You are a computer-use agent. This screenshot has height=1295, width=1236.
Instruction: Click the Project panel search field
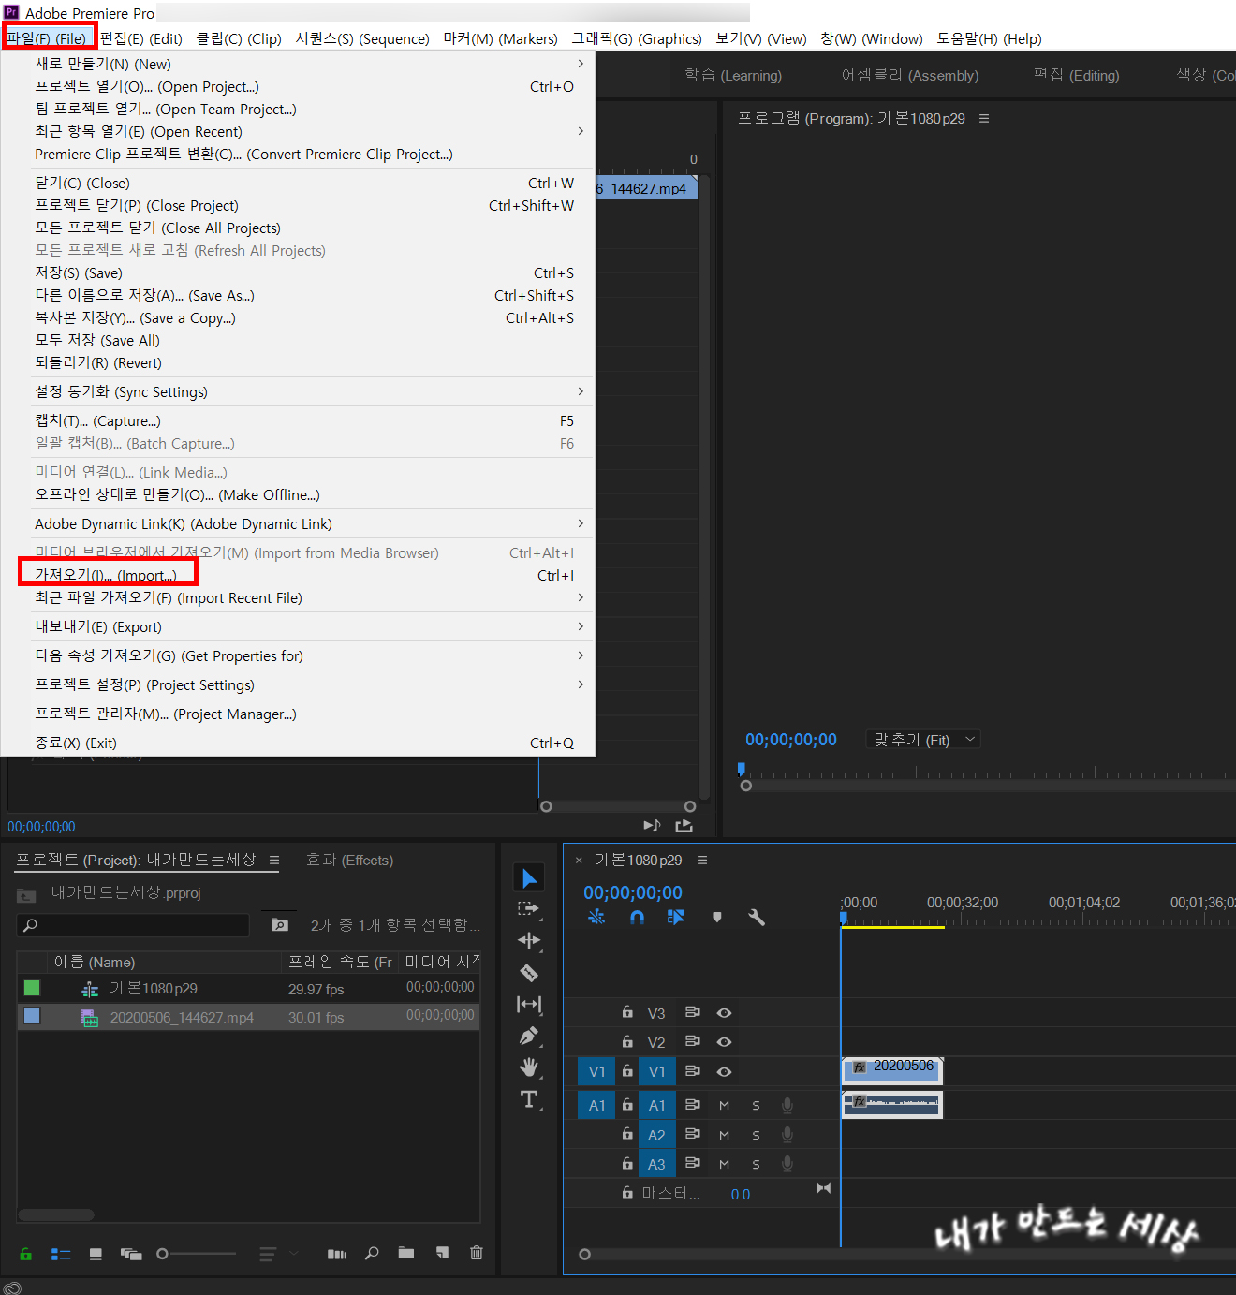pyautogui.click(x=133, y=925)
